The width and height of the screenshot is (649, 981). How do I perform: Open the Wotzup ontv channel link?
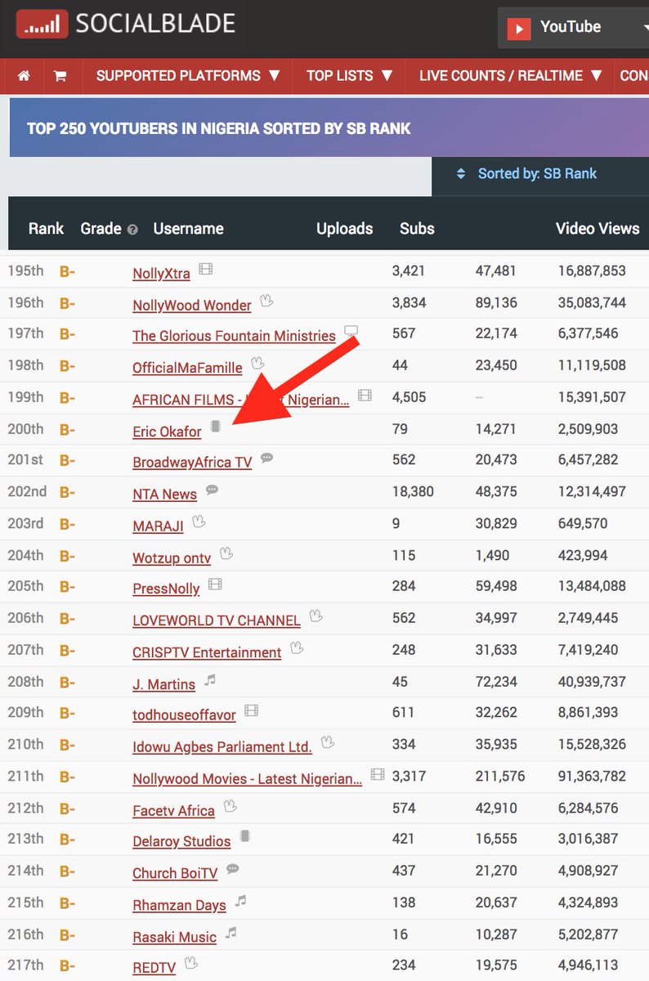point(172,558)
